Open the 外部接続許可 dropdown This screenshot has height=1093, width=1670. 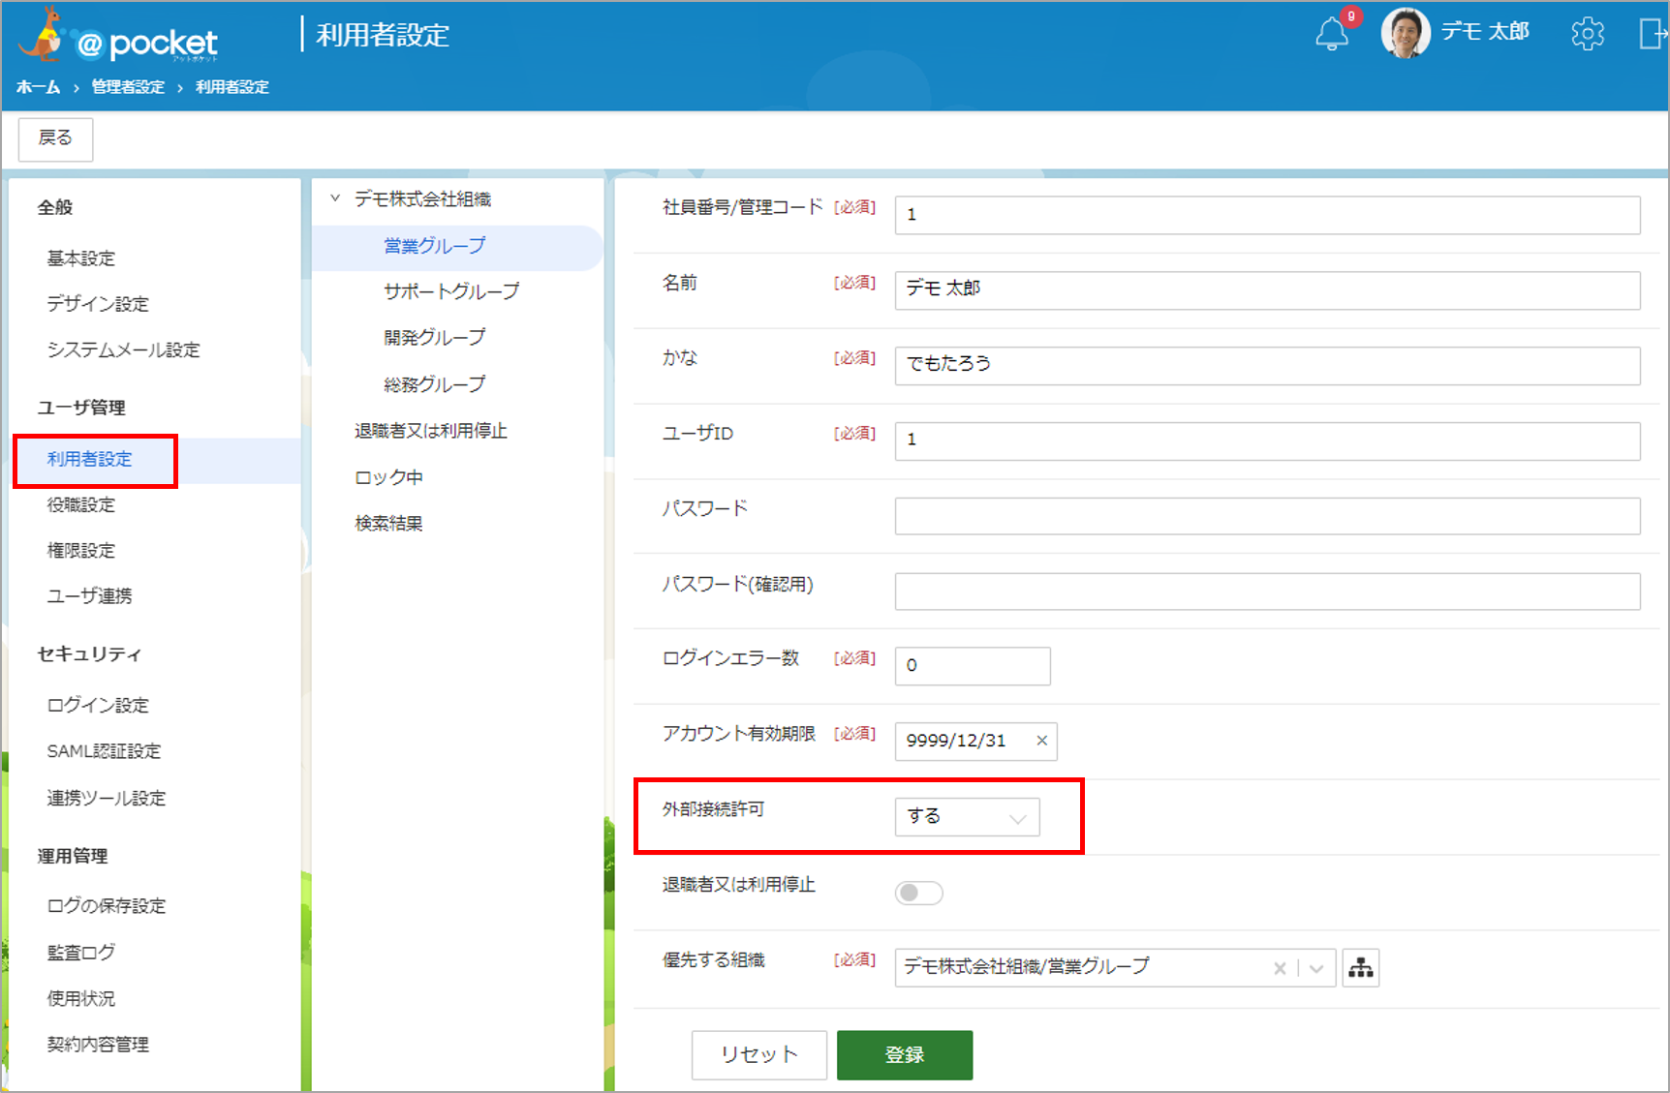[967, 817]
